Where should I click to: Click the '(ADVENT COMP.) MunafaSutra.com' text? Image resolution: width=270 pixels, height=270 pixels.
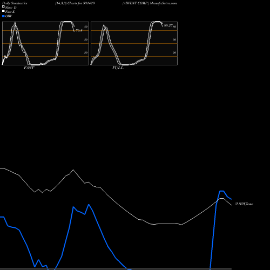pos(150,3)
